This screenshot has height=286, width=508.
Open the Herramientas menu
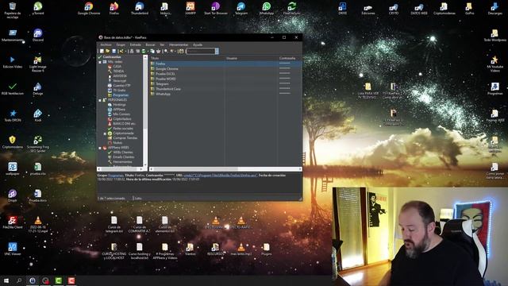click(x=179, y=44)
